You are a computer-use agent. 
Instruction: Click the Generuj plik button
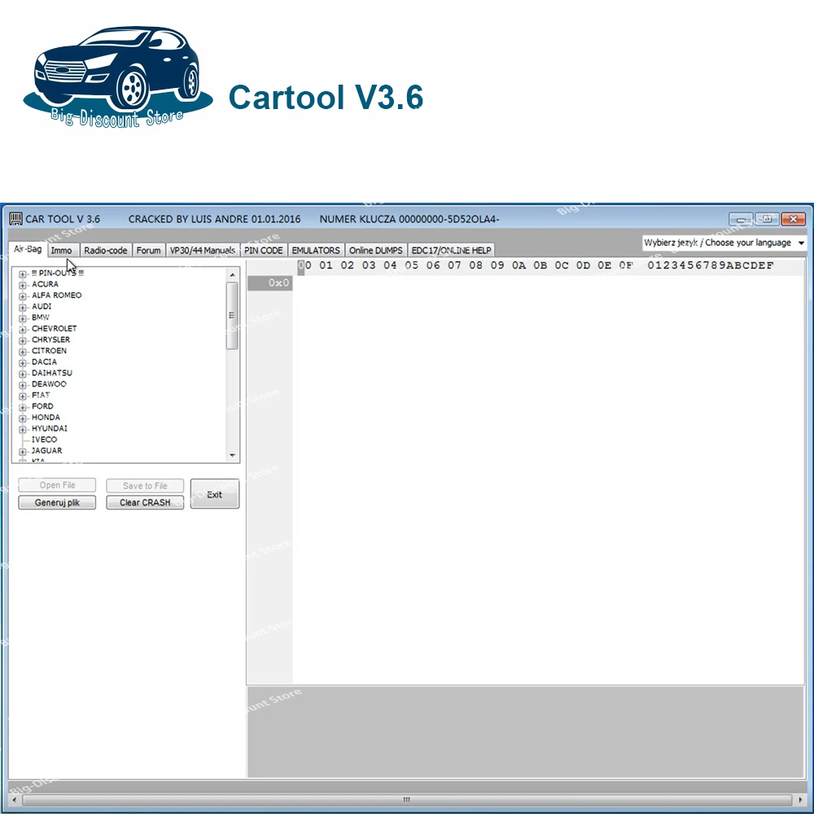pyautogui.click(x=57, y=502)
